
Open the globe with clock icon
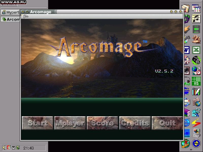[x=196, y=71]
